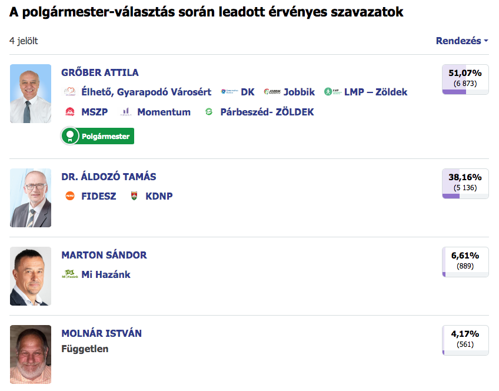Open DR. ÁLDOZÓ TAMÁS candidate link
The width and height of the screenshot is (499, 391).
click(109, 177)
